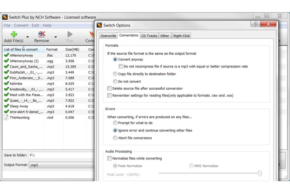Select the Peak Normalize radio button
290x193 pixels.
(x=115, y=166)
